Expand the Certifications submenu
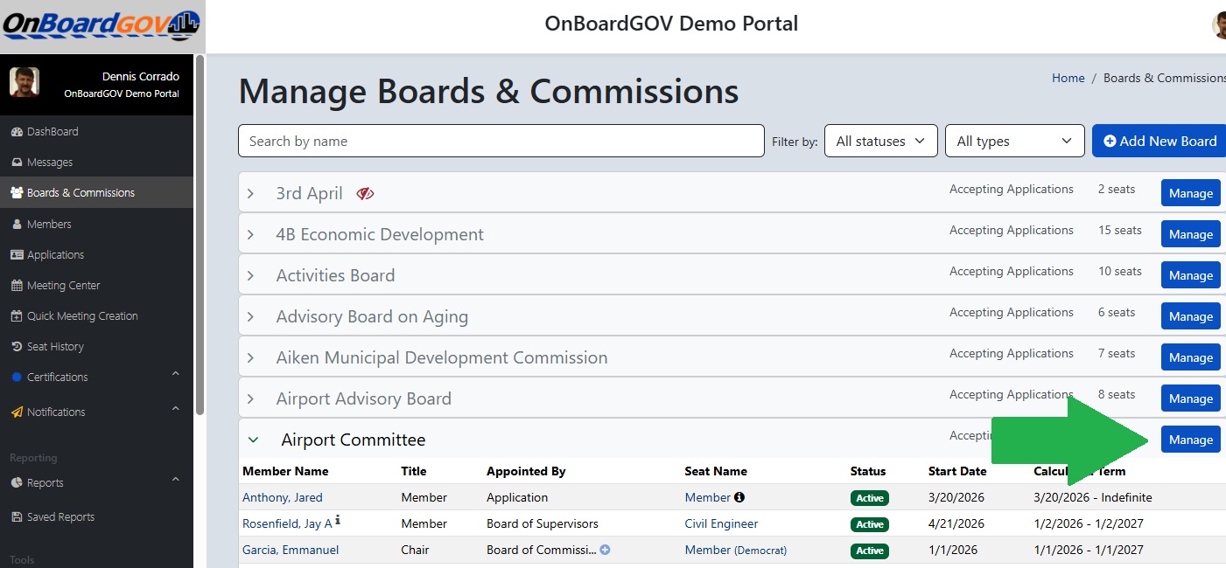Image resolution: width=1226 pixels, height=568 pixels. (96, 377)
